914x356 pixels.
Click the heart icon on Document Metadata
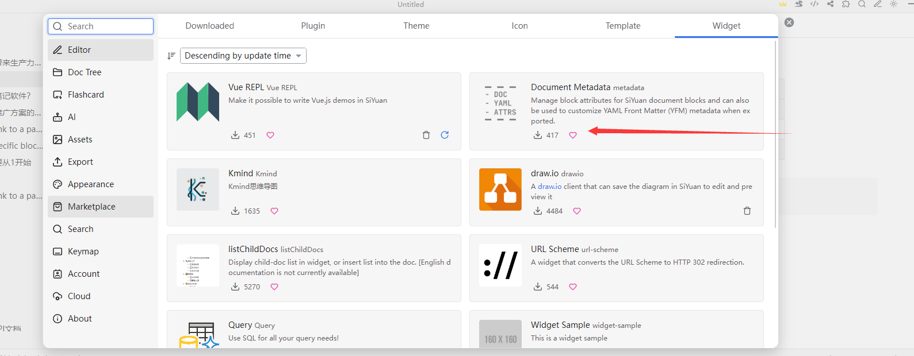point(573,135)
